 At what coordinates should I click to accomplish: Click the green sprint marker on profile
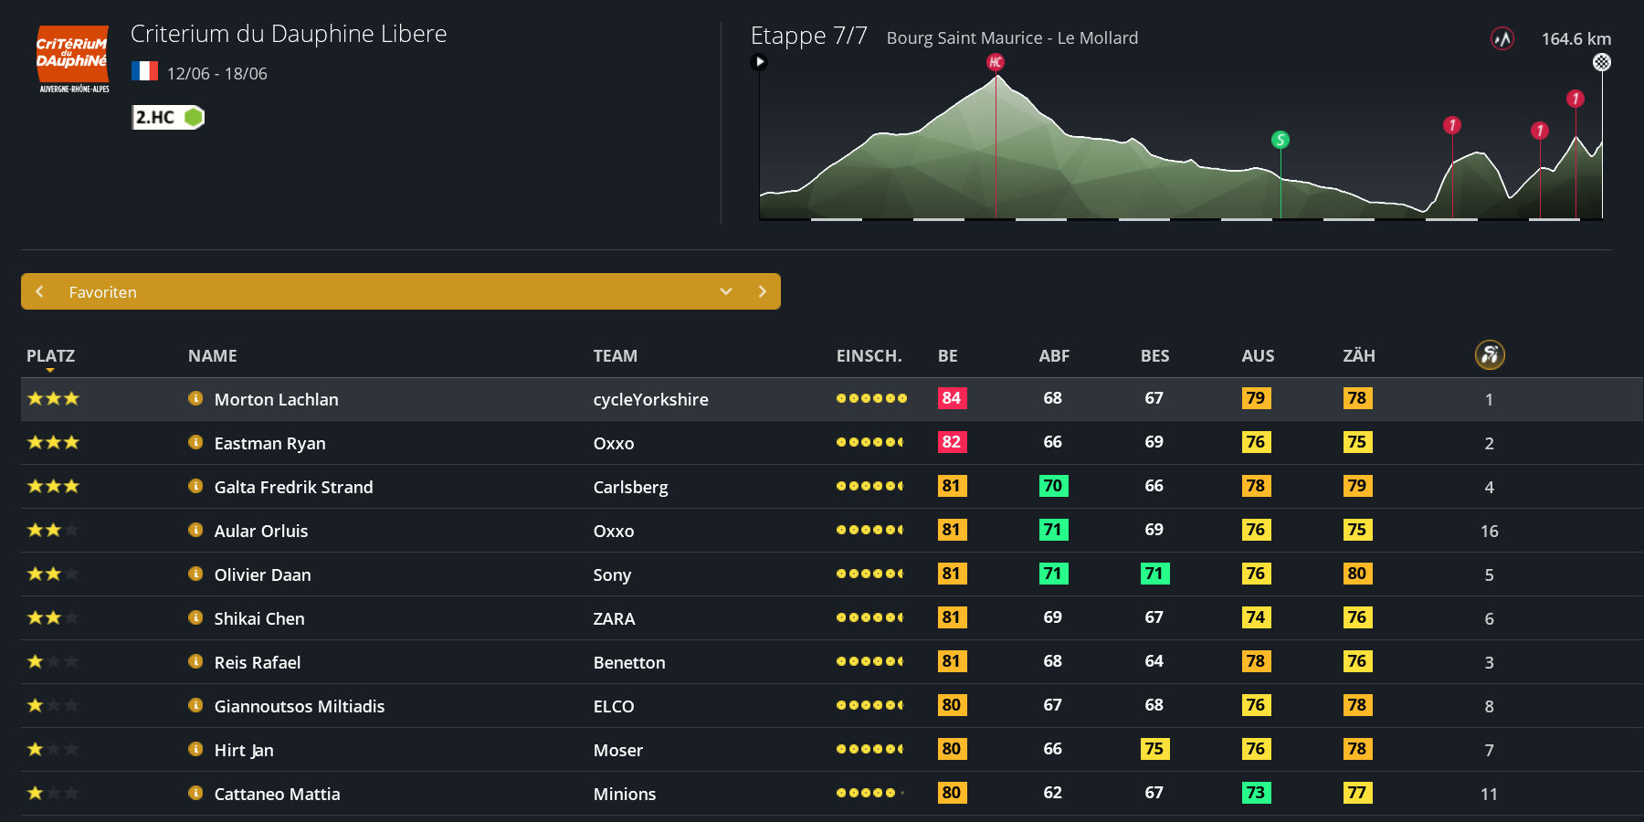tap(1280, 140)
